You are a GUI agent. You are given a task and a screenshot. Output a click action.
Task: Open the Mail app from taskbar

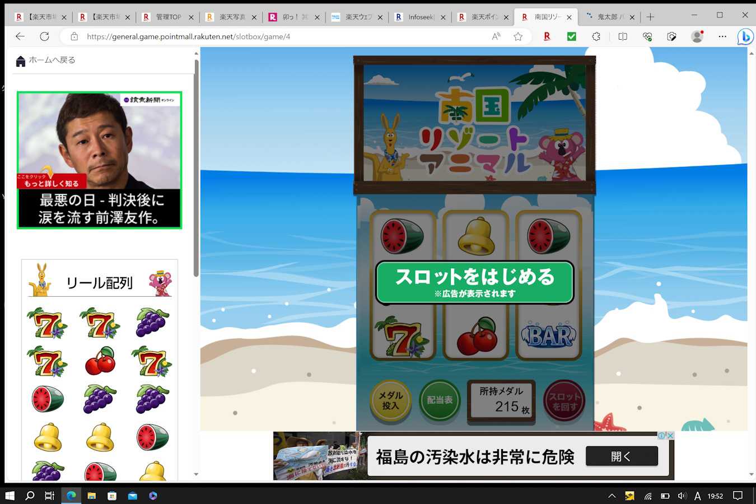click(x=133, y=496)
